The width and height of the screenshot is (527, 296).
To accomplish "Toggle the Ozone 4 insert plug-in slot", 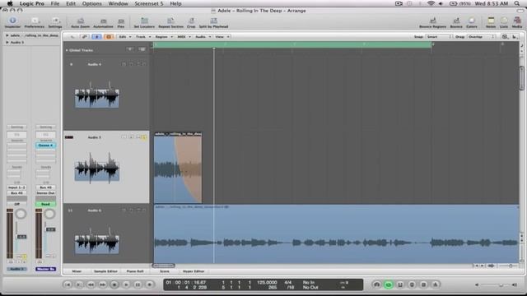I will (46, 146).
